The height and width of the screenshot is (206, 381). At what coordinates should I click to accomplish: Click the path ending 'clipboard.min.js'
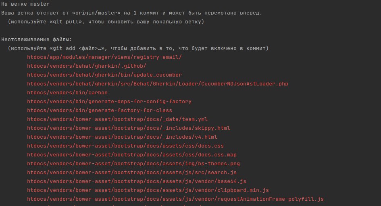(148, 190)
